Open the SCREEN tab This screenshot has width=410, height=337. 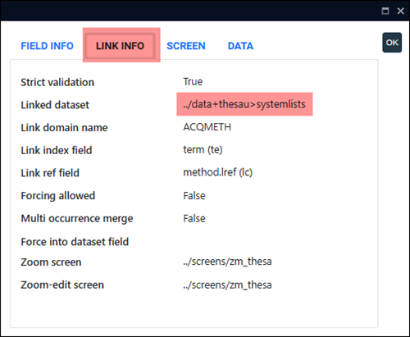click(186, 46)
